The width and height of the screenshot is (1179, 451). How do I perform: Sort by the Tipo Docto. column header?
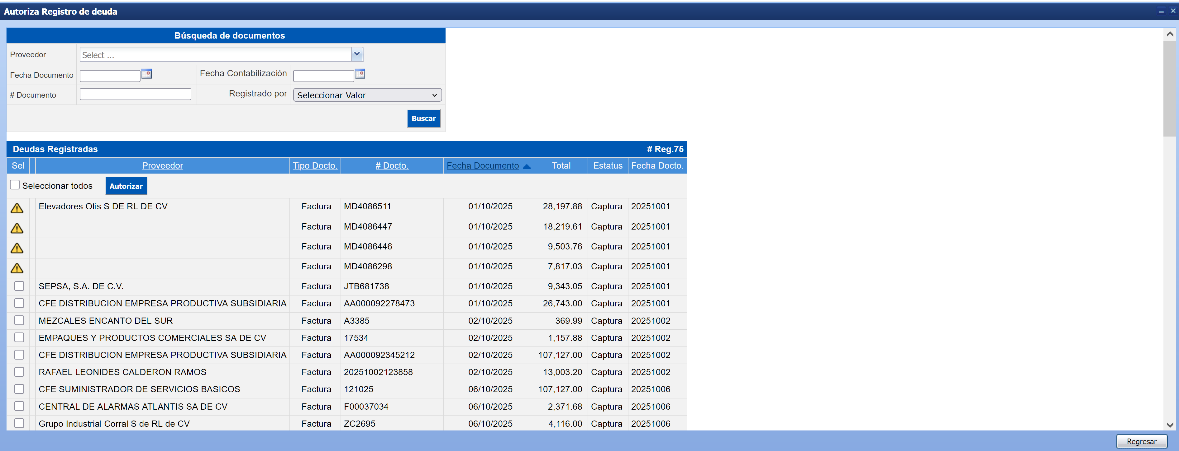(315, 166)
